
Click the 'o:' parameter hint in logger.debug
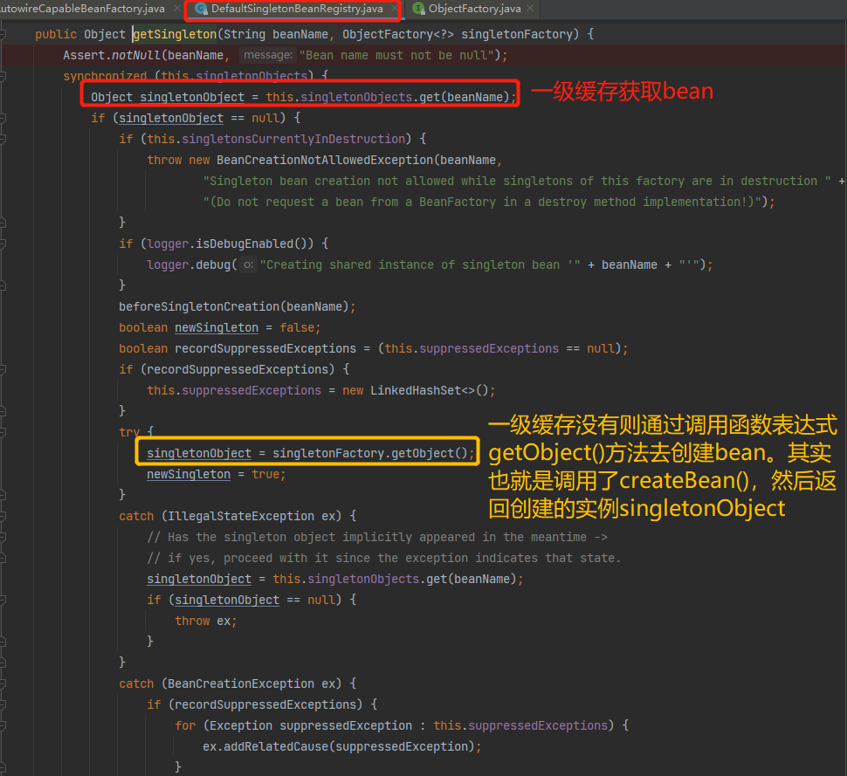(x=248, y=264)
